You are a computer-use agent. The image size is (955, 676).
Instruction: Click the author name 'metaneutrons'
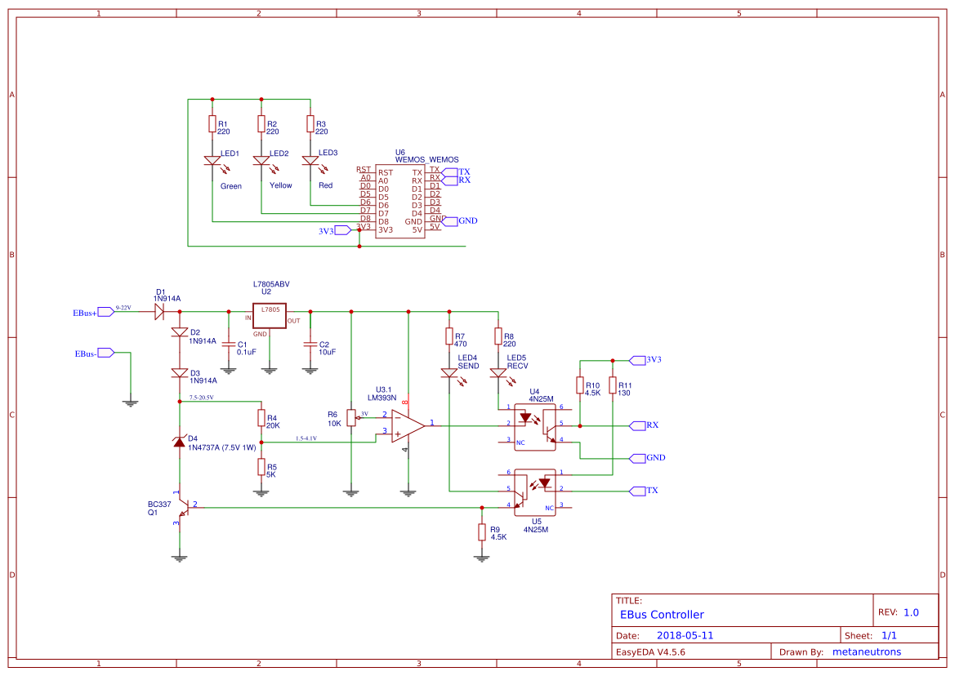point(867,652)
